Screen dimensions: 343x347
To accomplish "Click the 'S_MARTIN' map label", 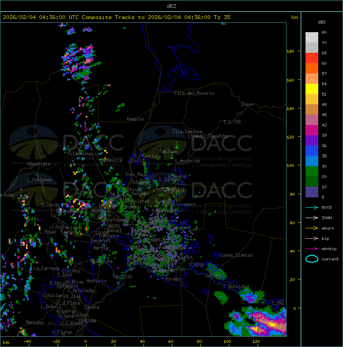I will pyautogui.click(x=155, y=240).
